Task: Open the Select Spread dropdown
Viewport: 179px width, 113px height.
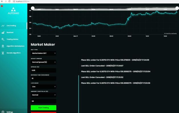Action: (43, 62)
